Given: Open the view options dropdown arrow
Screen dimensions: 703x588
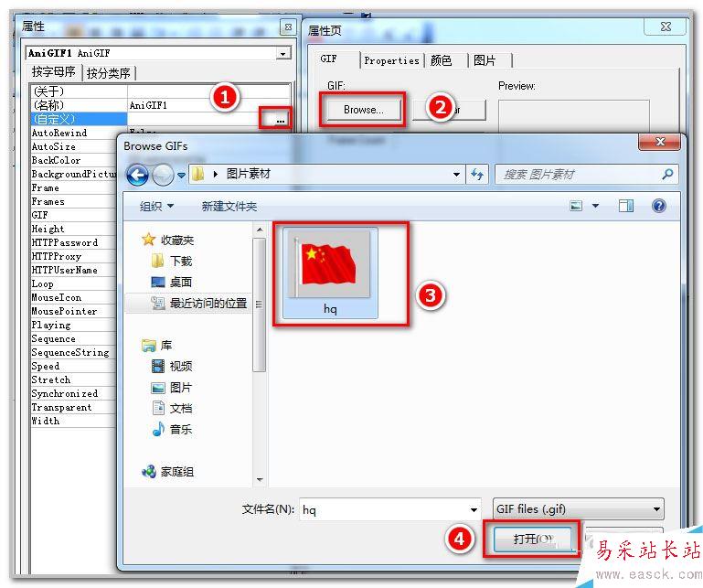Looking at the screenshot, I should [x=595, y=206].
